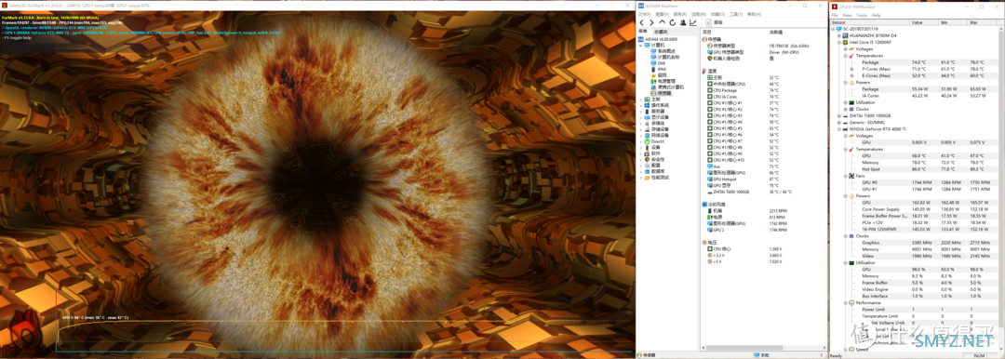Open 工具(T) menu in AIDA64

point(736,14)
